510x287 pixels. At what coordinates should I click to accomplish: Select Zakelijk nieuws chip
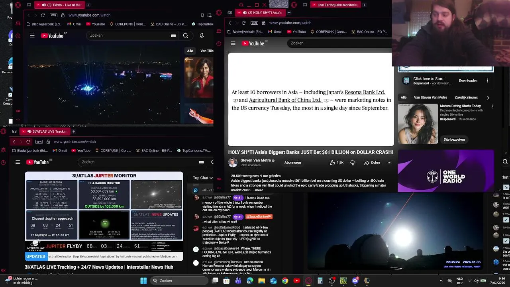(466, 97)
